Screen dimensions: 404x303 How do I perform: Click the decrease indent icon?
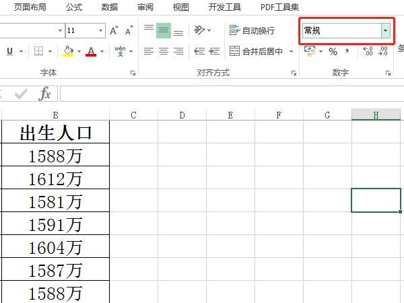click(x=199, y=51)
